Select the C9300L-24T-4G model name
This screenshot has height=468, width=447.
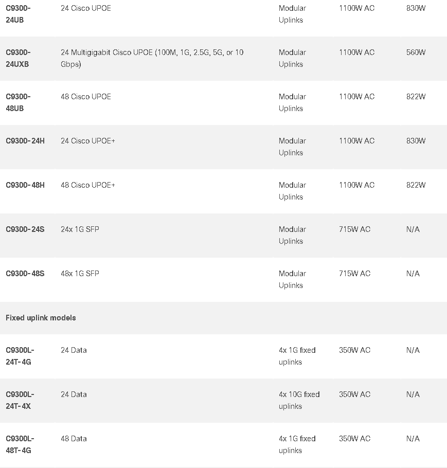pyautogui.click(x=20, y=356)
